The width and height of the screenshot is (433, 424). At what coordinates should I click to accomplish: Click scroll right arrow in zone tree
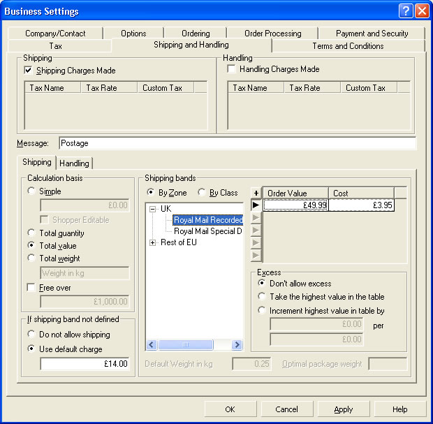pos(237,345)
